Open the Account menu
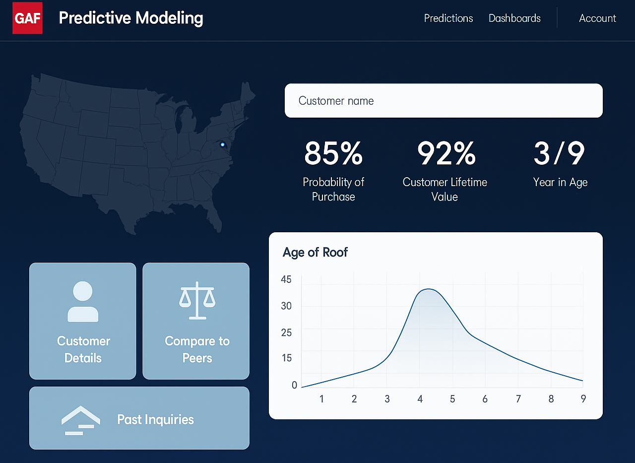This screenshot has width=635, height=463. 597,18
